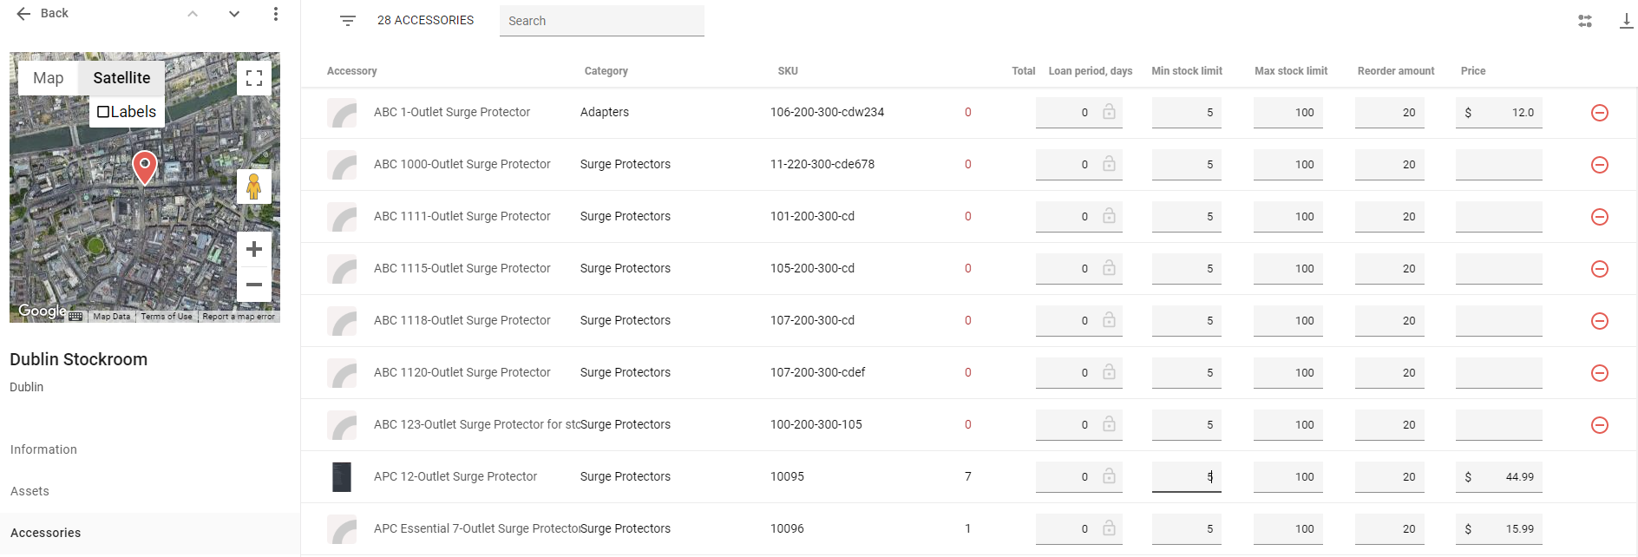Toggle loan period lock for APC 12-Outlet

click(1109, 476)
